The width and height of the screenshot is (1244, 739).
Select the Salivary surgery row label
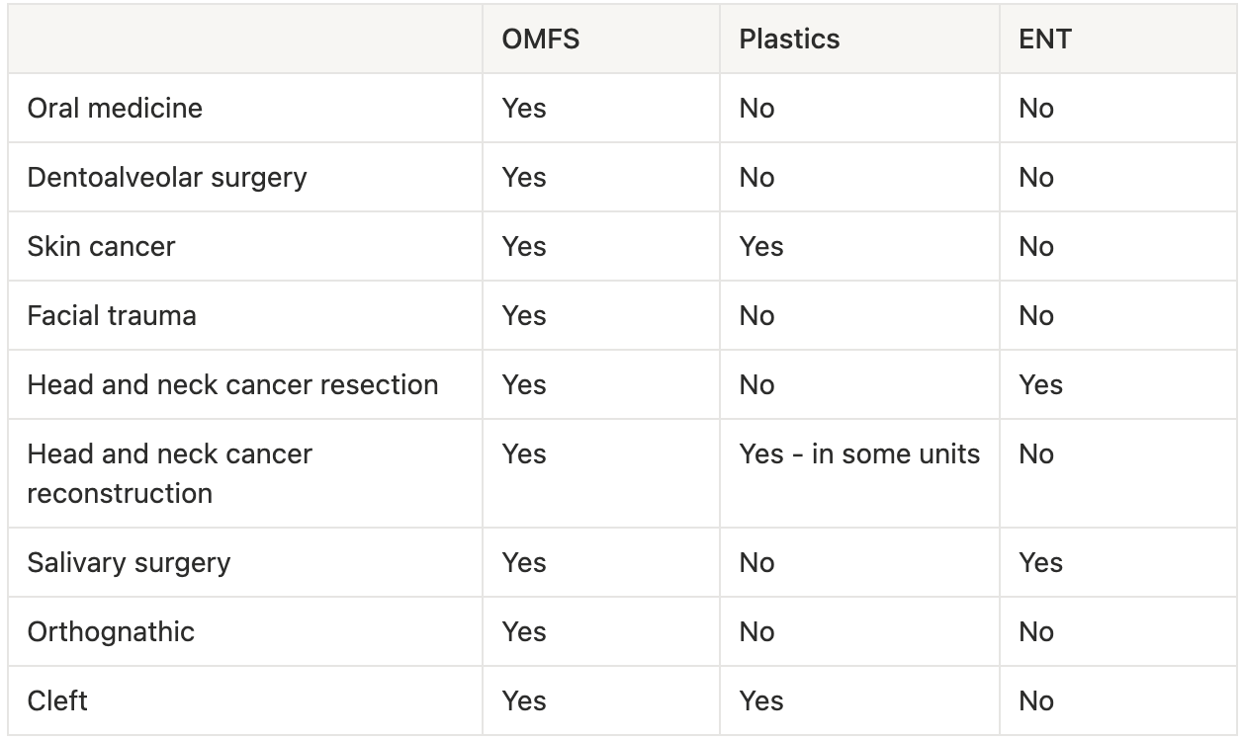129,563
